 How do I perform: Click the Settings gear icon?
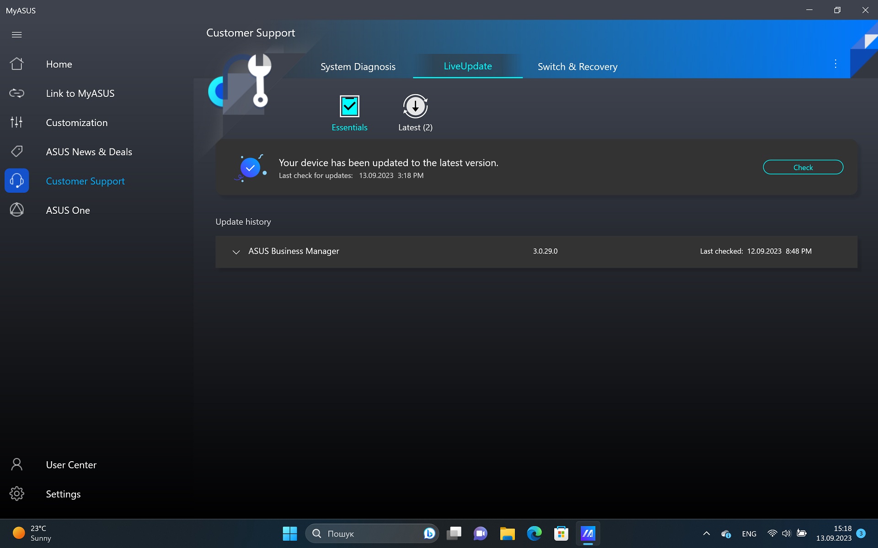point(17,494)
